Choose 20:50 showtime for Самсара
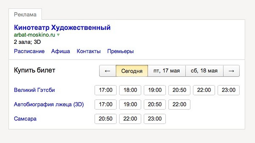255x143 pixels. (x=106, y=119)
